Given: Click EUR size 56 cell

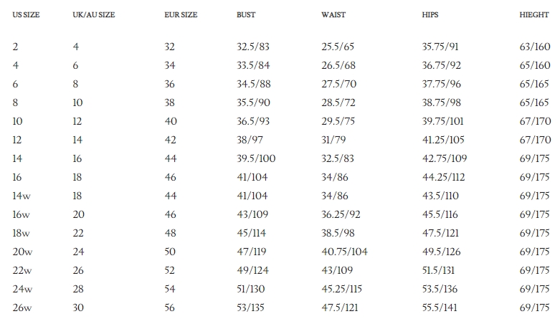Looking at the screenshot, I should [x=170, y=308].
